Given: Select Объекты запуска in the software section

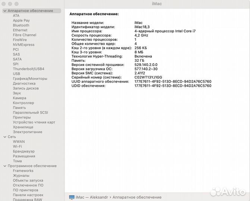Looking at the screenshot, I should [x=28, y=181].
